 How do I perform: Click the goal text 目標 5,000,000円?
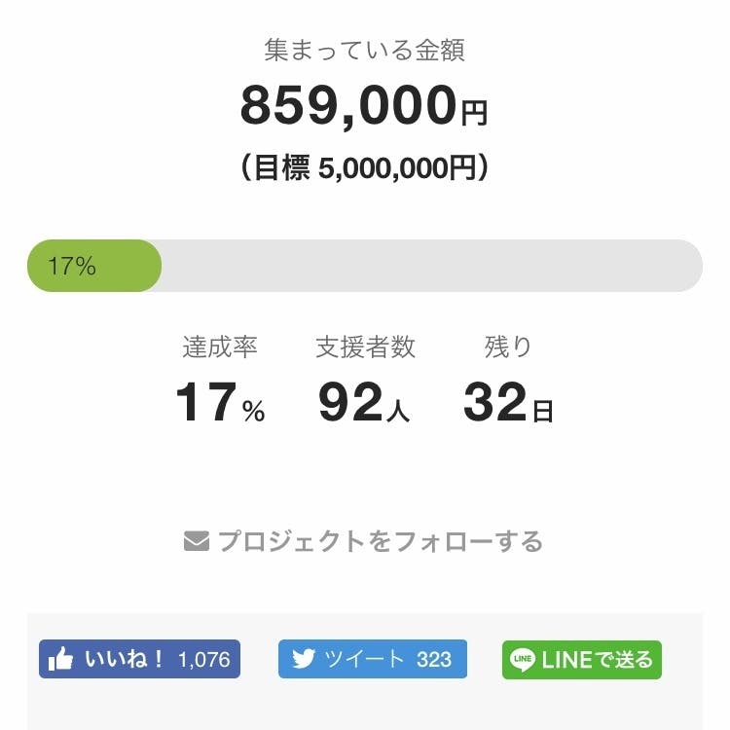(x=364, y=168)
